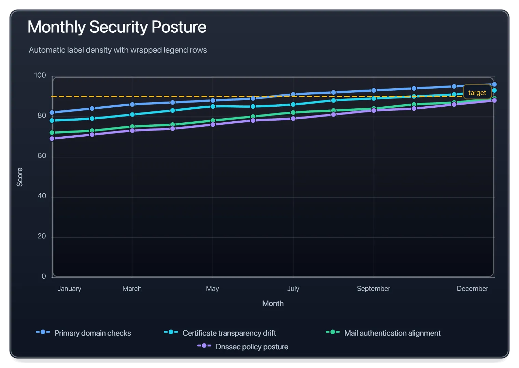Image resolution: width=519 pixels, height=368 pixels.
Task: Select January point of Mail authentication alignment
Action: point(52,133)
